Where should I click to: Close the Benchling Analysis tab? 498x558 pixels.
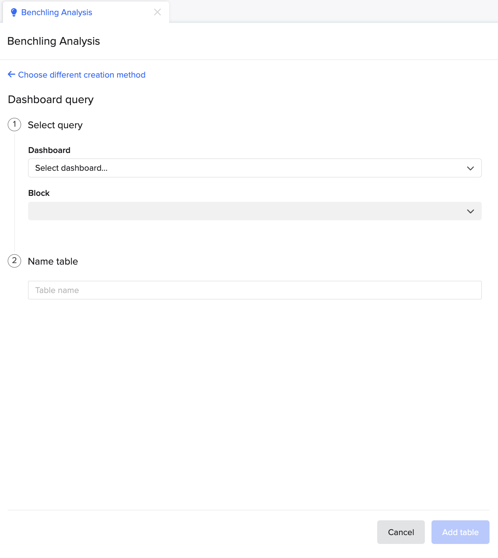click(157, 12)
